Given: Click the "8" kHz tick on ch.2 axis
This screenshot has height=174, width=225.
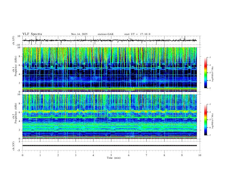Looking at the screenshot, I should pos(20,103).
